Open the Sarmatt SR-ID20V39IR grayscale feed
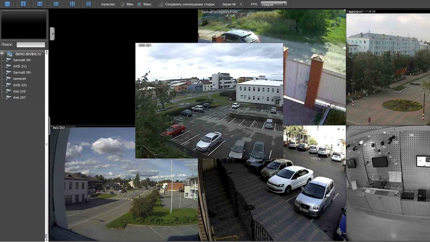This screenshot has height=242, width=430. point(388,183)
